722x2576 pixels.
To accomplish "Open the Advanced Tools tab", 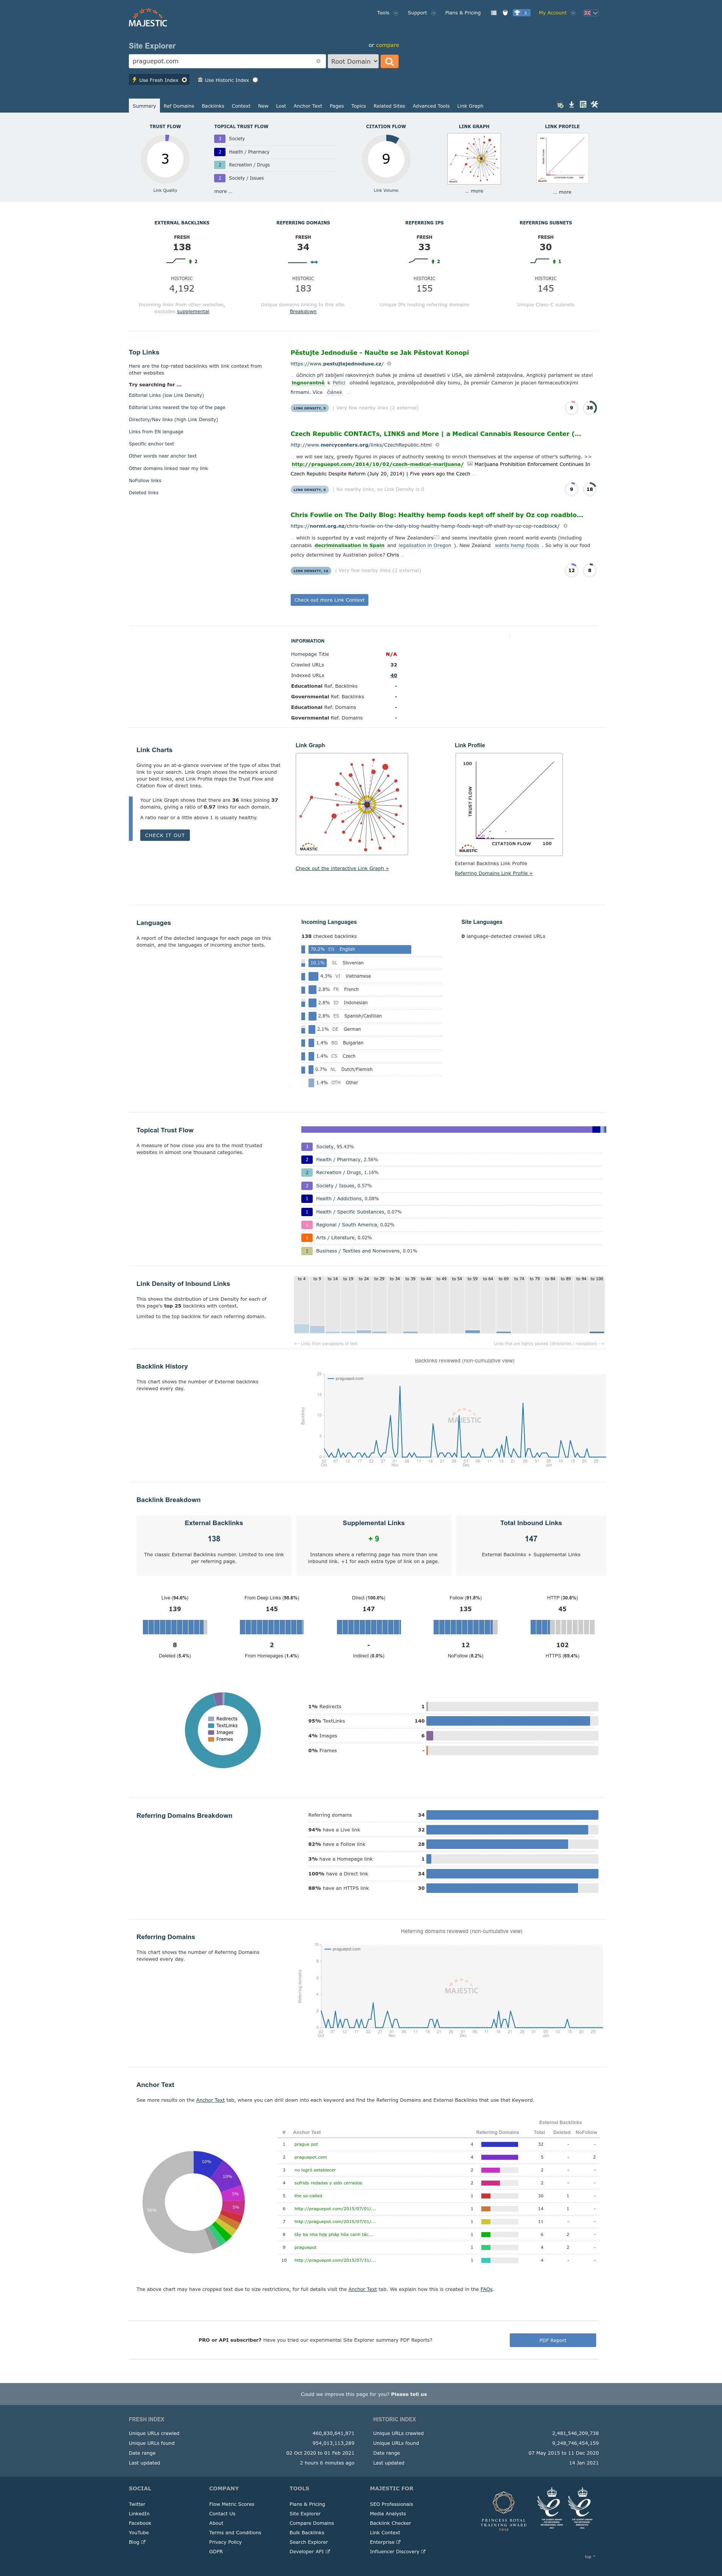I will (431, 106).
